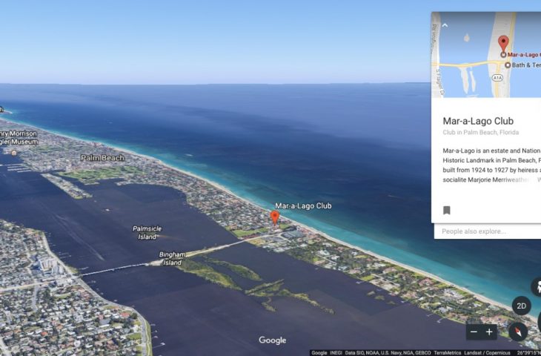Select the Bingham Island label

(x=172, y=258)
